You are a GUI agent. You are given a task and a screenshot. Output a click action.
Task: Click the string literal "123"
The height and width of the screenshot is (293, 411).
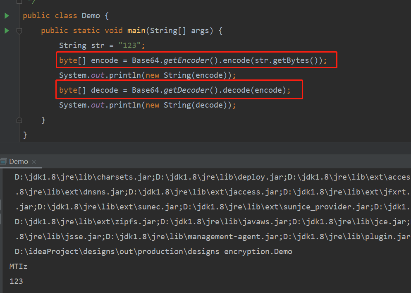coord(130,46)
